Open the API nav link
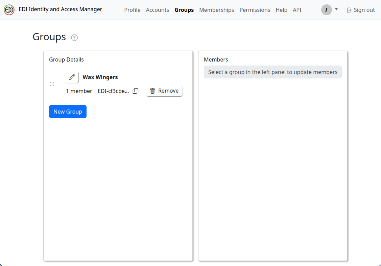This screenshot has height=266, width=381. [297, 10]
